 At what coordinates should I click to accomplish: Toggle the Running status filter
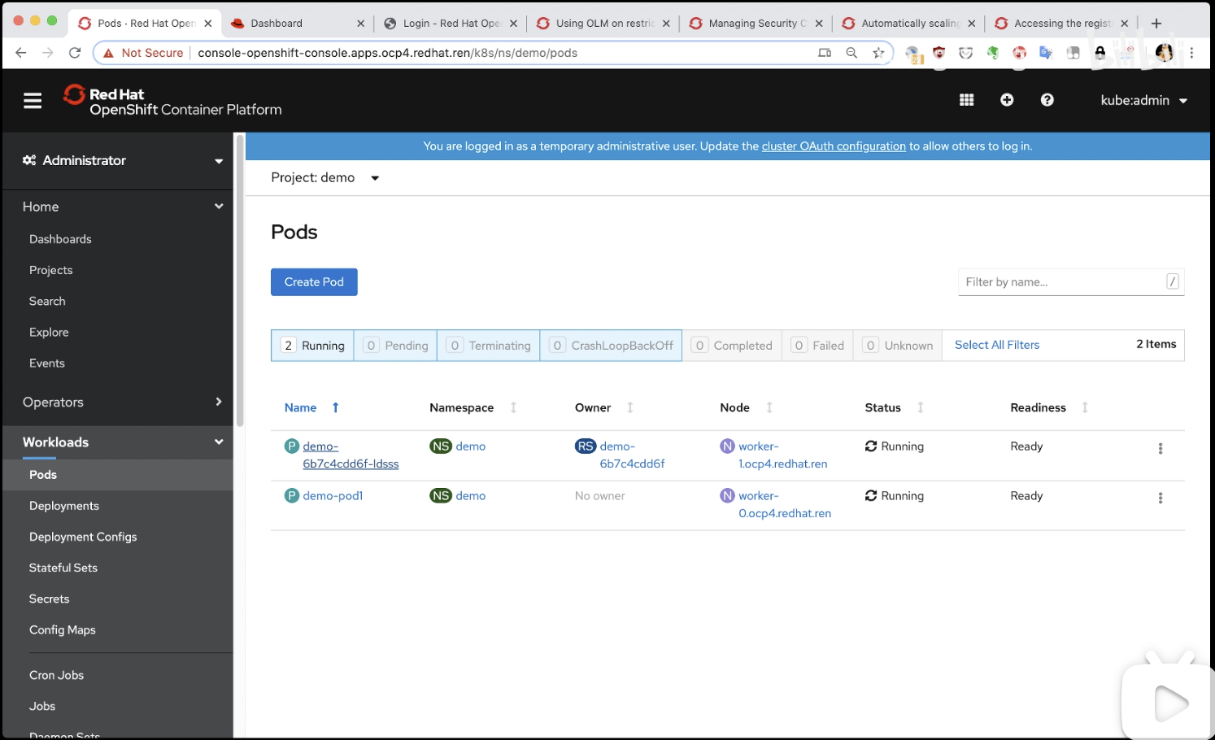(313, 346)
